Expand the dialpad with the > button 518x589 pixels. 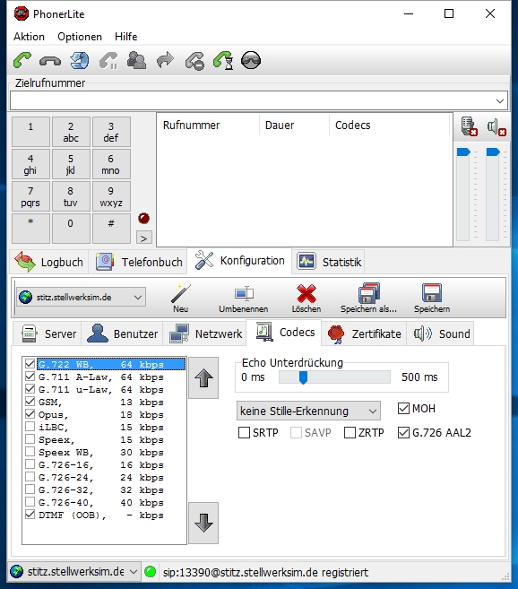(144, 238)
